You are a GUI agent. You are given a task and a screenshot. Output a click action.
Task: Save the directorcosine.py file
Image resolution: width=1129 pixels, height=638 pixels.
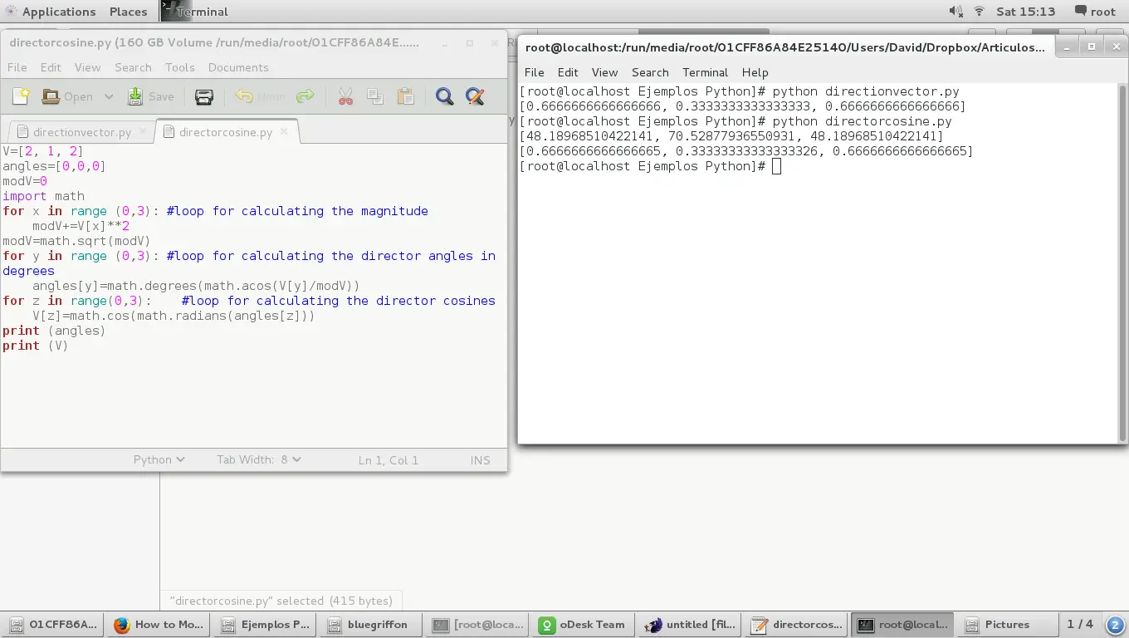[x=150, y=96]
